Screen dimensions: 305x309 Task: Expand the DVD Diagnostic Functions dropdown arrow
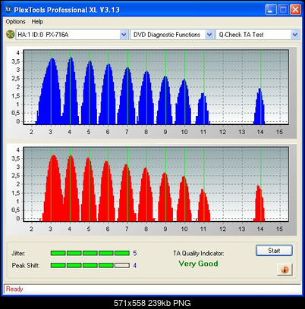click(209, 35)
